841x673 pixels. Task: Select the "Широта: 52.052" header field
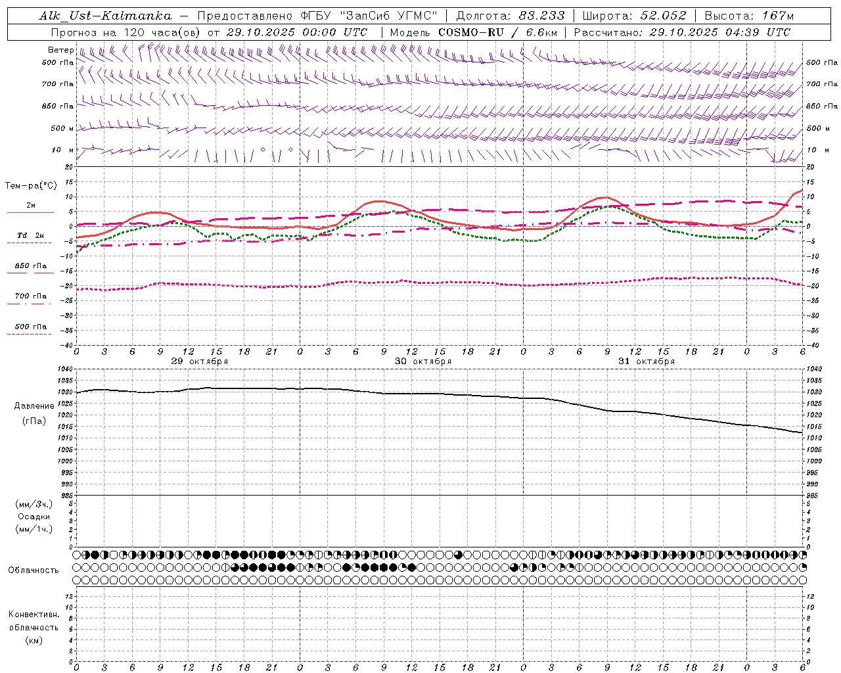[634, 16]
